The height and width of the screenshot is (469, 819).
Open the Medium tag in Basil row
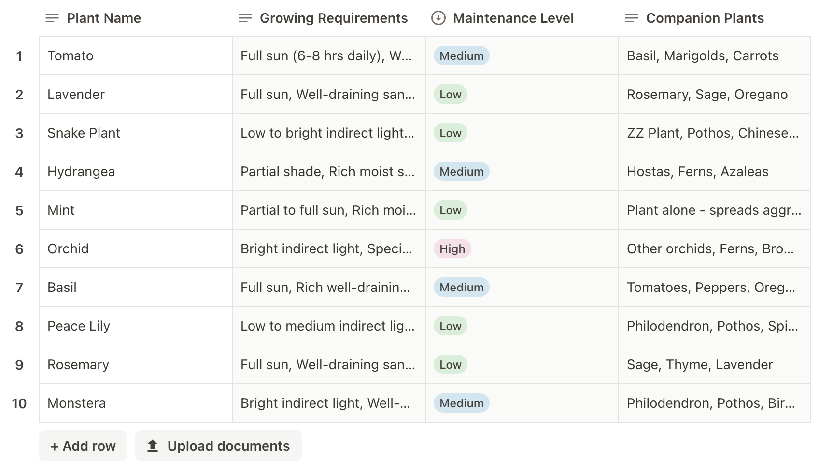tap(462, 287)
